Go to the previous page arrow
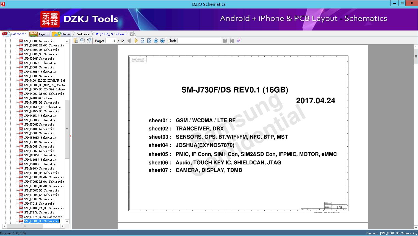Viewport: 418px width, 236px height. pos(129,41)
